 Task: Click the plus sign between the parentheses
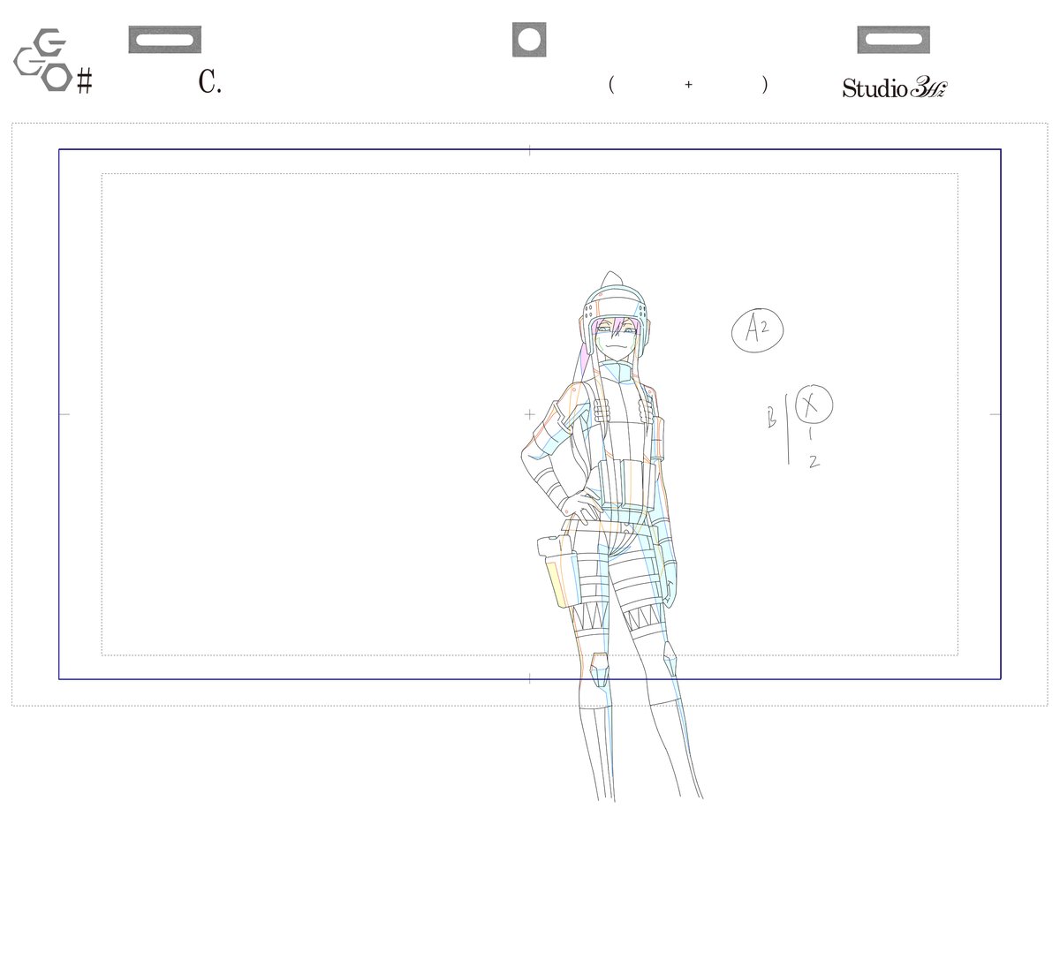[688, 85]
